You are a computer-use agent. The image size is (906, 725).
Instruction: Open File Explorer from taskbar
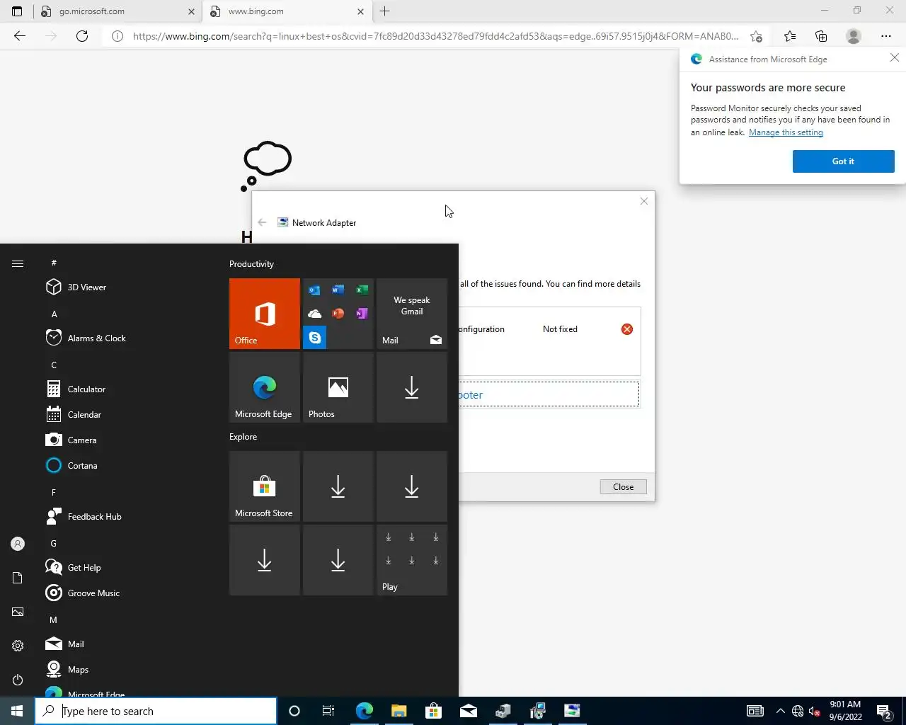(x=399, y=711)
